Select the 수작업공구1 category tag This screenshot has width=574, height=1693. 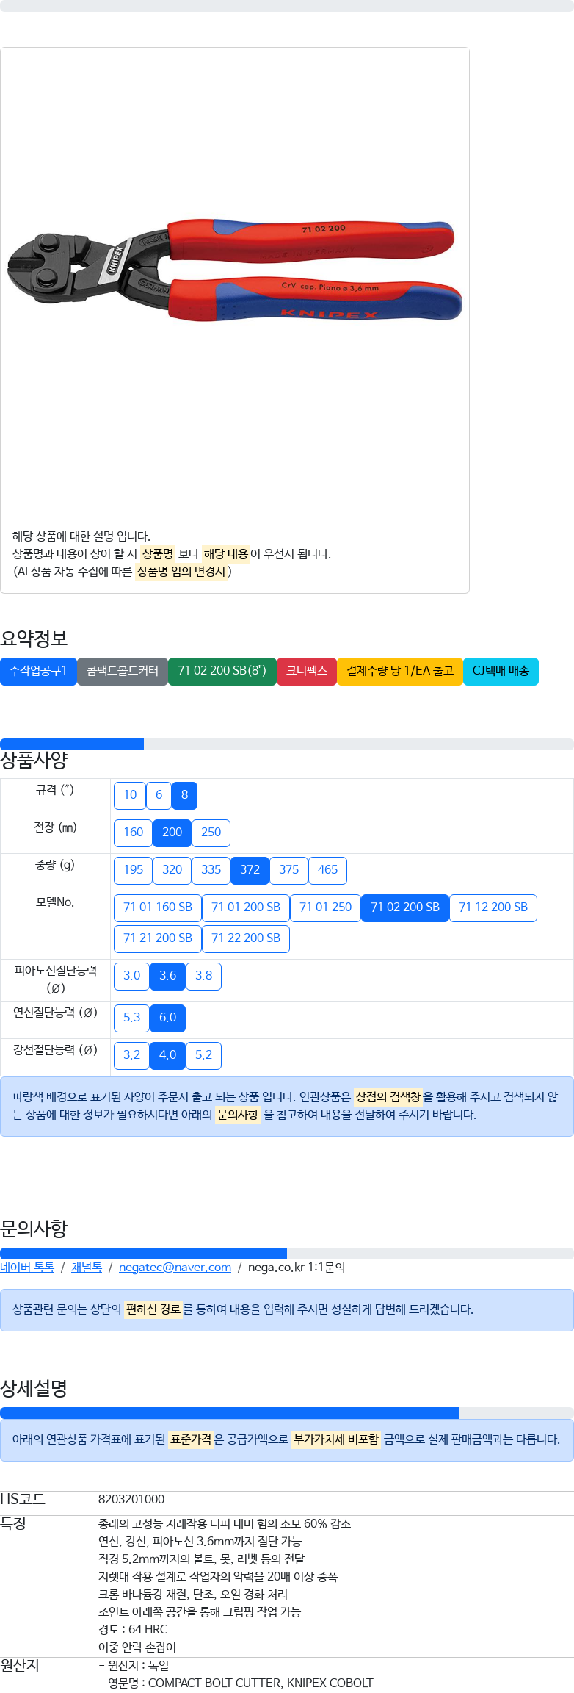coord(38,671)
